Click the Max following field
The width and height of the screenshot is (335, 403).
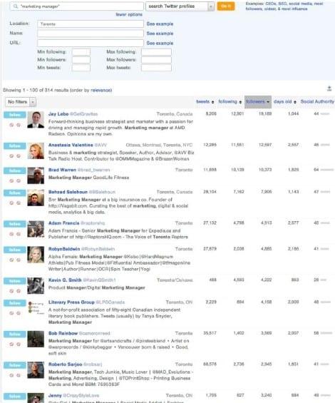(156, 52)
